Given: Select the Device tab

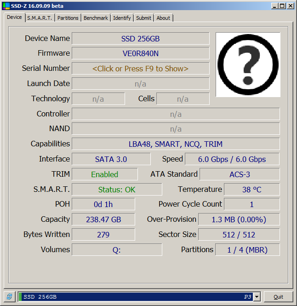Looking at the screenshot, I should pyautogui.click(x=14, y=17).
